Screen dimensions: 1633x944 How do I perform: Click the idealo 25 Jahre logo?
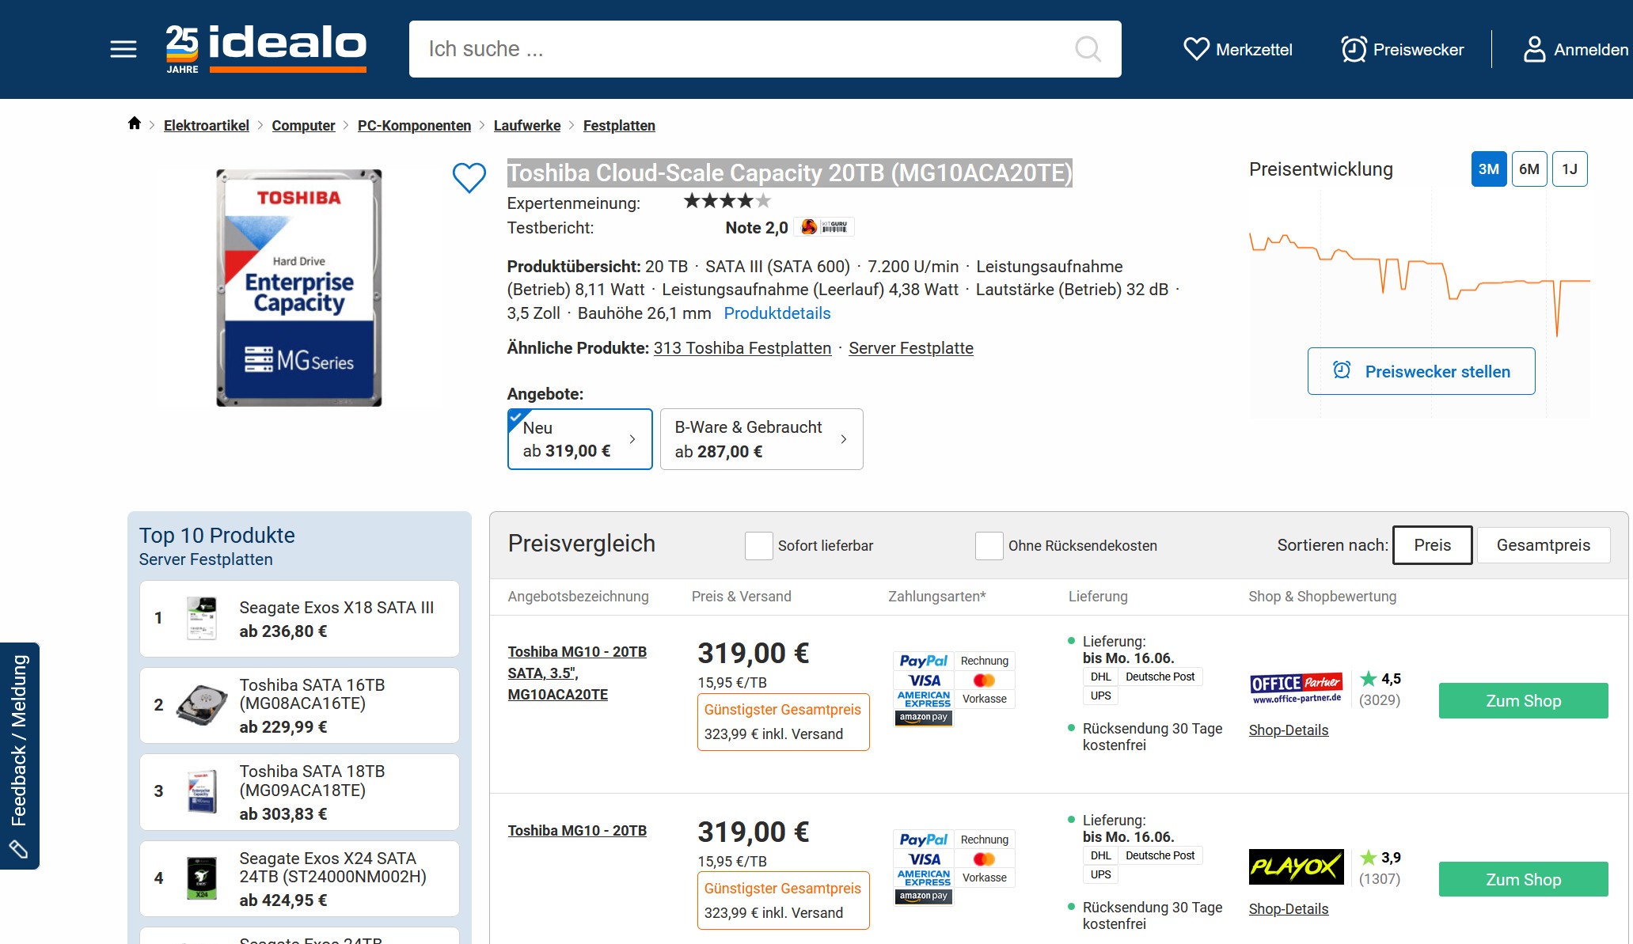[266, 49]
